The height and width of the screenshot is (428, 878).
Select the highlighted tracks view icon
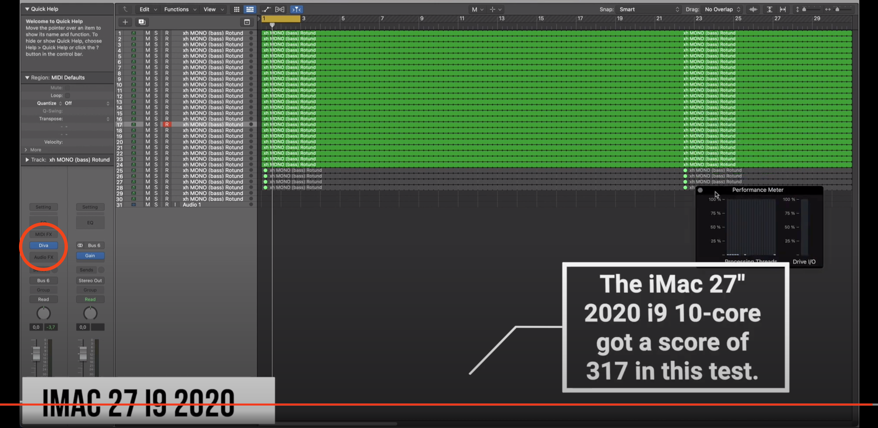250,9
